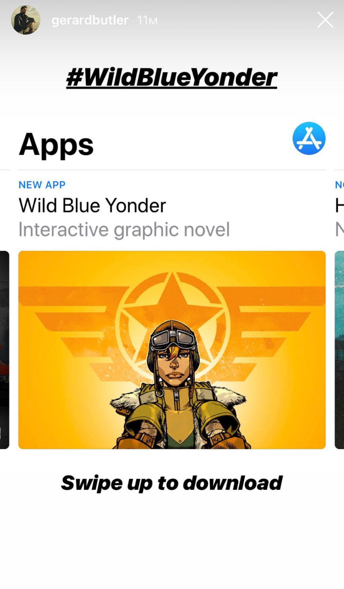
Task: Click the blue App Store icon
Action: 309,138
